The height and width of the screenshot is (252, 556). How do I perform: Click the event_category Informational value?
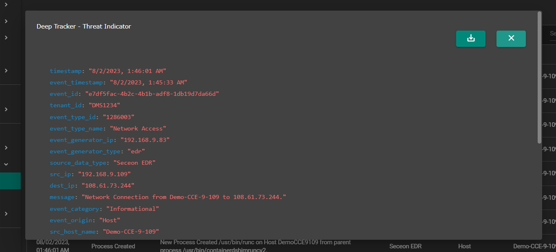point(132,208)
